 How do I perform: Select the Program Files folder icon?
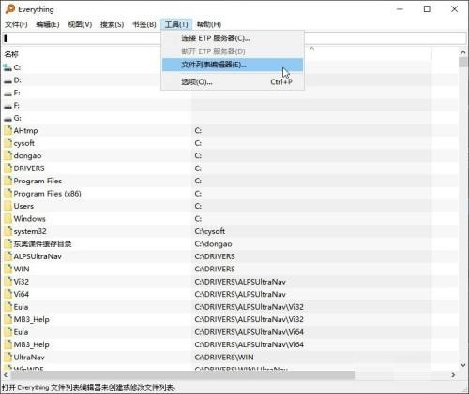coord(8,181)
